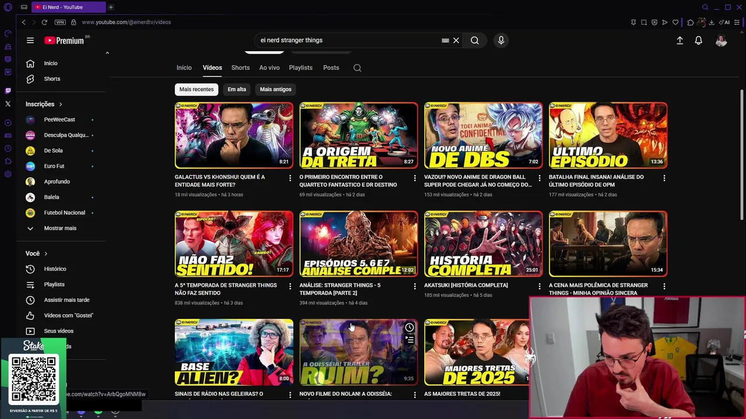Screen dimensions: 746x419
Task: Open the YouTube account avatar menu
Action: (722, 40)
